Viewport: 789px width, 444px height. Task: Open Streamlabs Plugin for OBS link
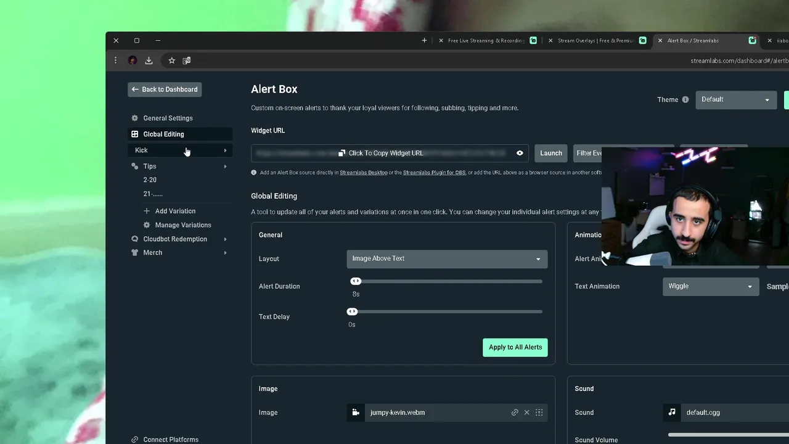[x=434, y=173]
